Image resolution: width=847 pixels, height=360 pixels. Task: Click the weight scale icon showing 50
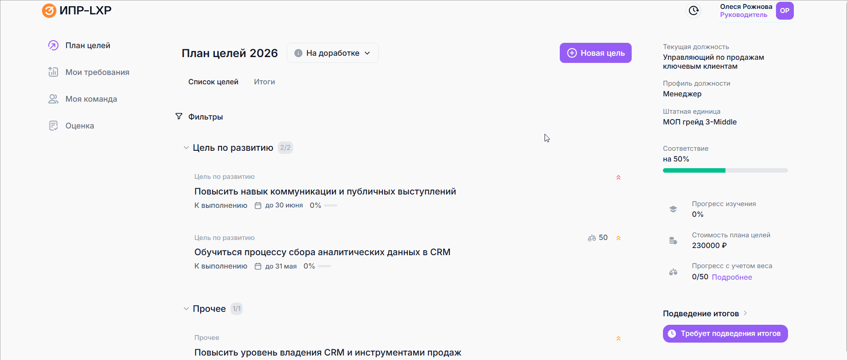tap(592, 238)
